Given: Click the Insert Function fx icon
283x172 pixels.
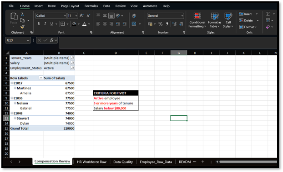Looking at the screenshot, I should pos(51,40).
